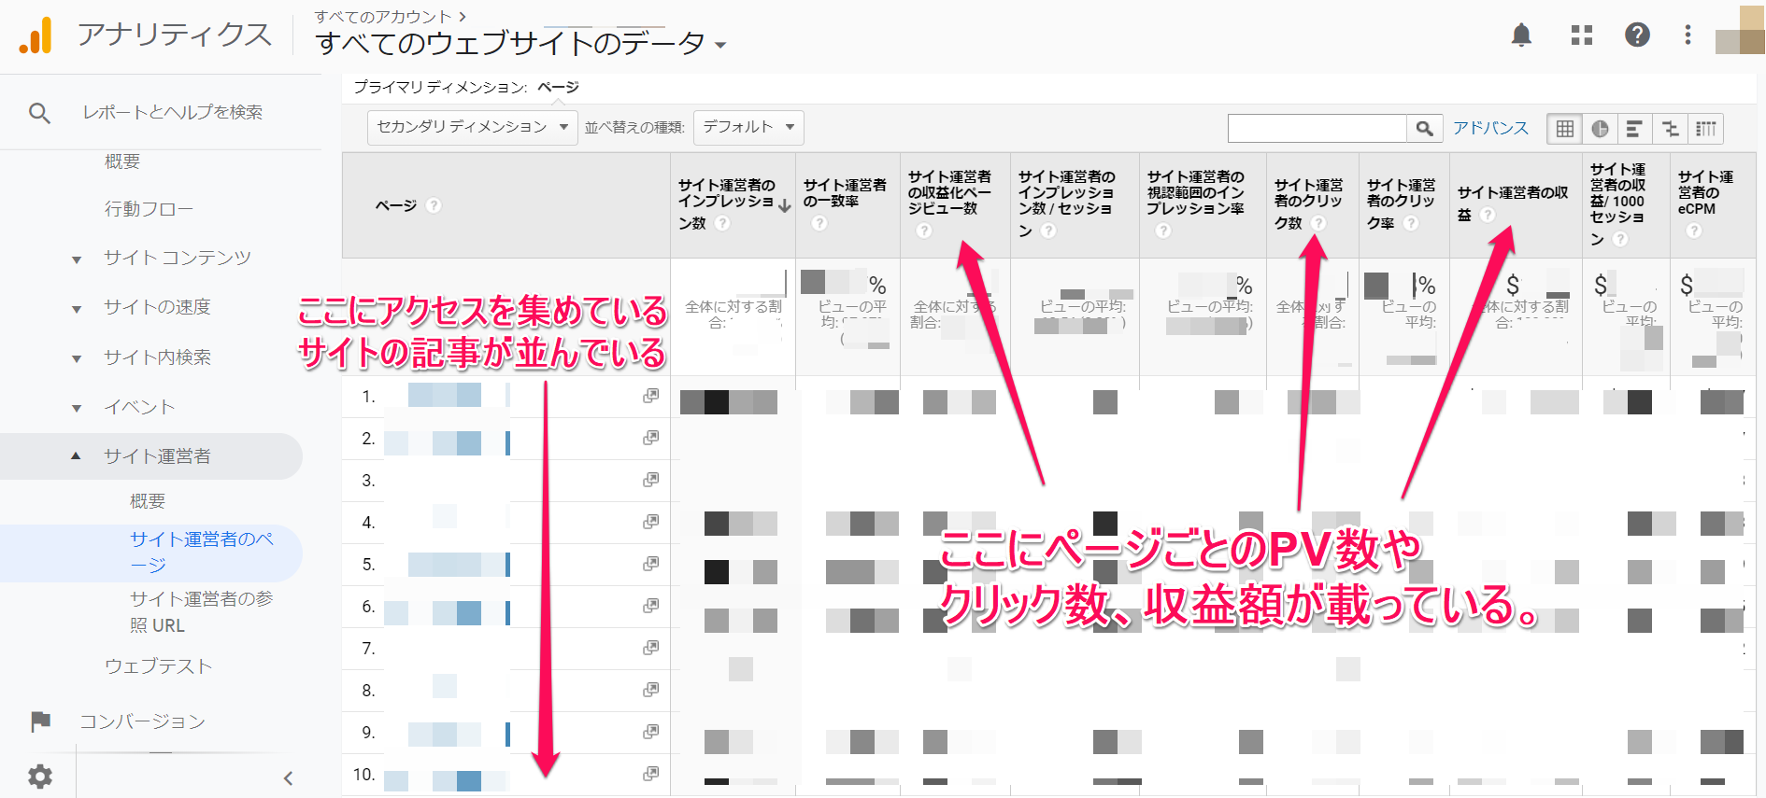Image resolution: width=1766 pixels, height=798 pixels.
Task: Select the pivot table view icon
Action: [x=1706, y=129]
